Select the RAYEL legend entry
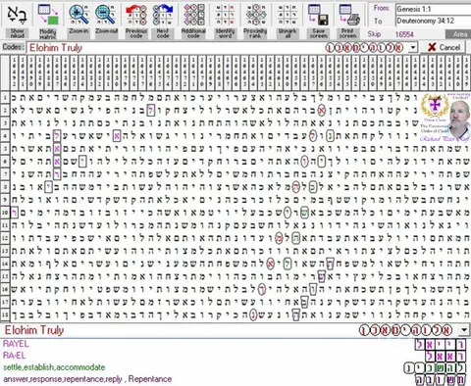471x386 pixels. click(x=16, y=344)
